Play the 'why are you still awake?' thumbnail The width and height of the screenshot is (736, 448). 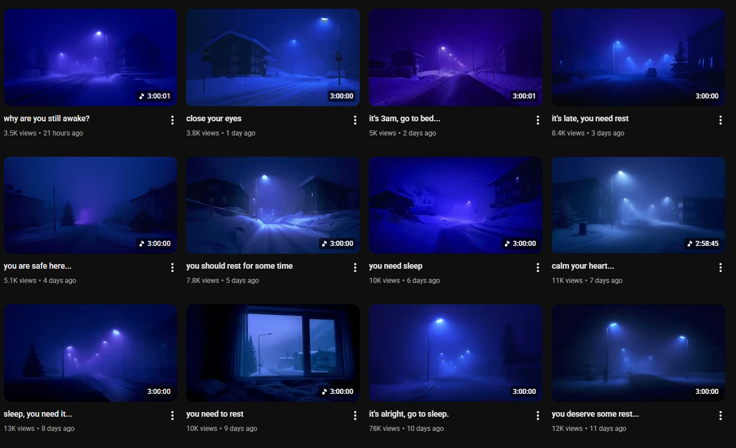click(91, 57)
